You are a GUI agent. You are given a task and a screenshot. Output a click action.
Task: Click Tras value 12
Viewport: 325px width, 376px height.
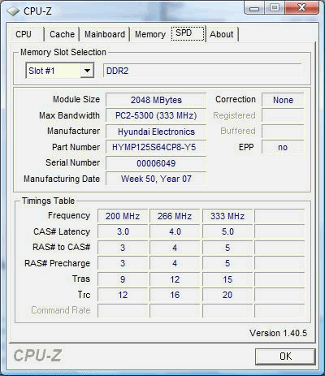[x=175, y=279]
